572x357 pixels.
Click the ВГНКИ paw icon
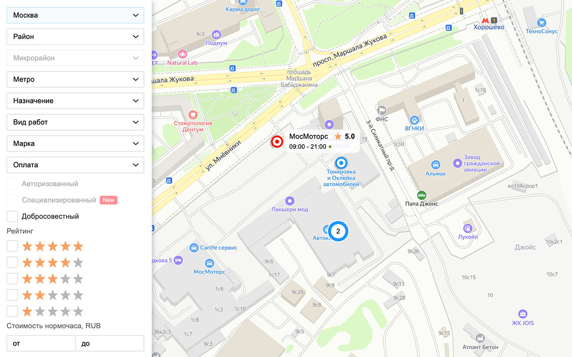coord(414,119)
